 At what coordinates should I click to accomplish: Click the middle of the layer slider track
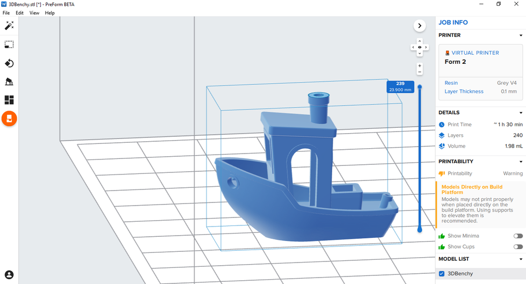420,158
